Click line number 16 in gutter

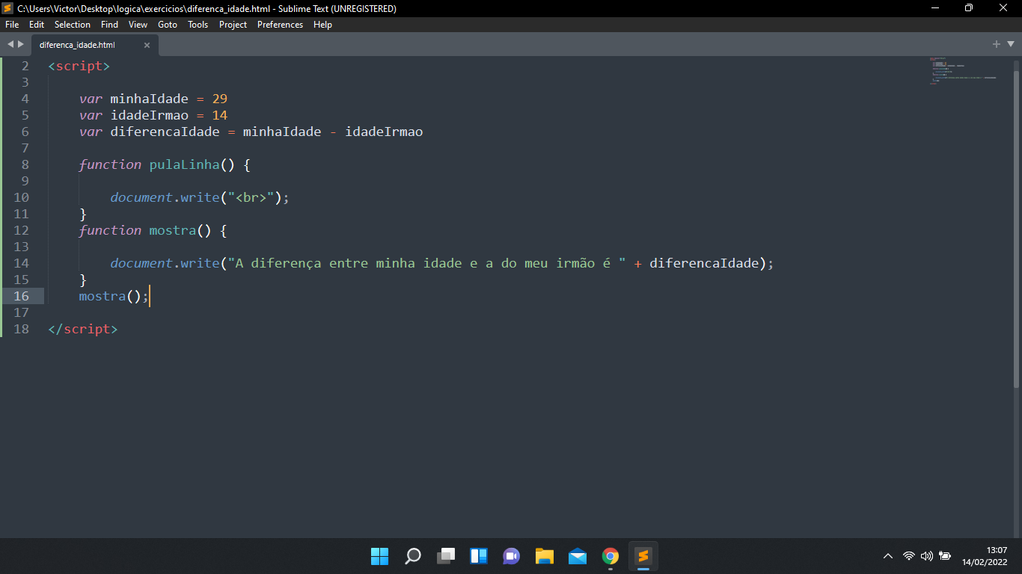[21, 296]
